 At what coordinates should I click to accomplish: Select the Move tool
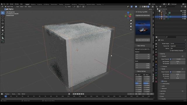(x=3, y=20)
